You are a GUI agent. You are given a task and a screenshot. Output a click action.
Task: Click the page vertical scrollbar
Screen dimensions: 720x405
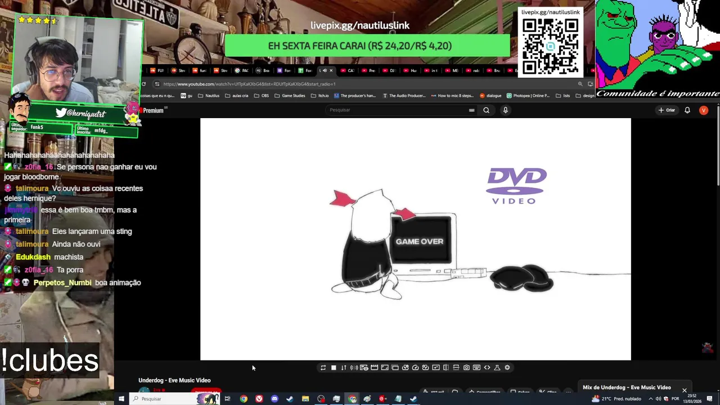pyautogui.click(x=717, y=146)
